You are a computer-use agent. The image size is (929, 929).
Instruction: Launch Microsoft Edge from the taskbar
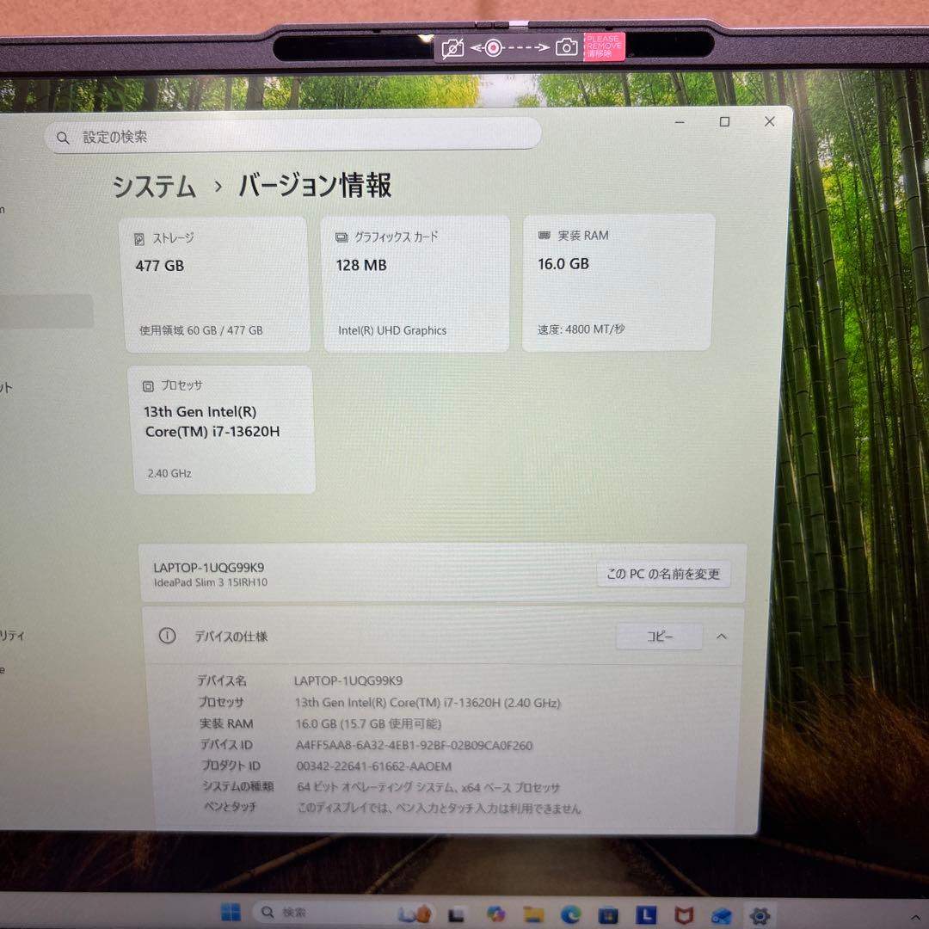(x=571, y=914)
